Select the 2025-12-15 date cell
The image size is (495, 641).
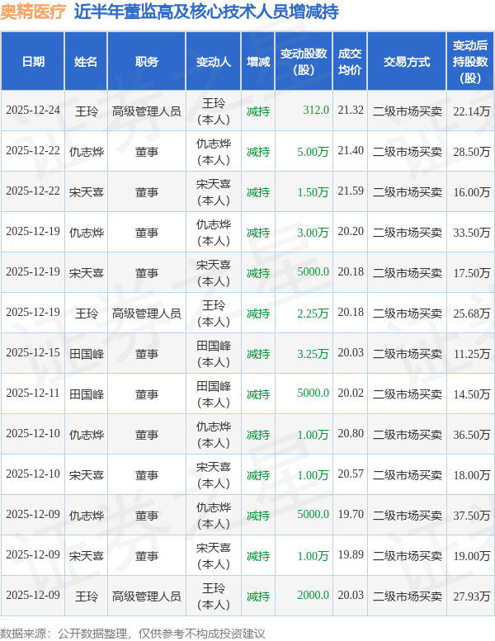click(33, 353)
